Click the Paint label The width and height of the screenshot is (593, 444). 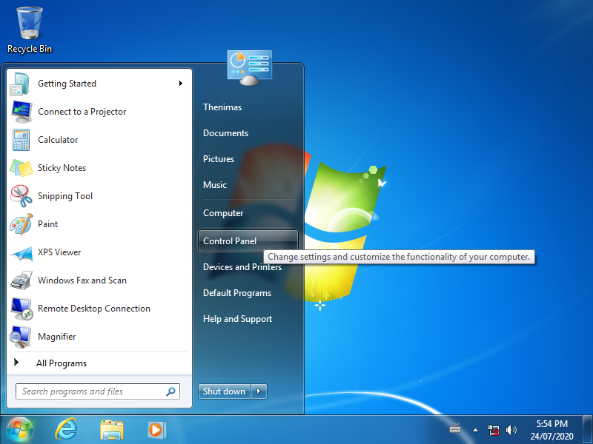pyautogui.click(x=47, y=224)
